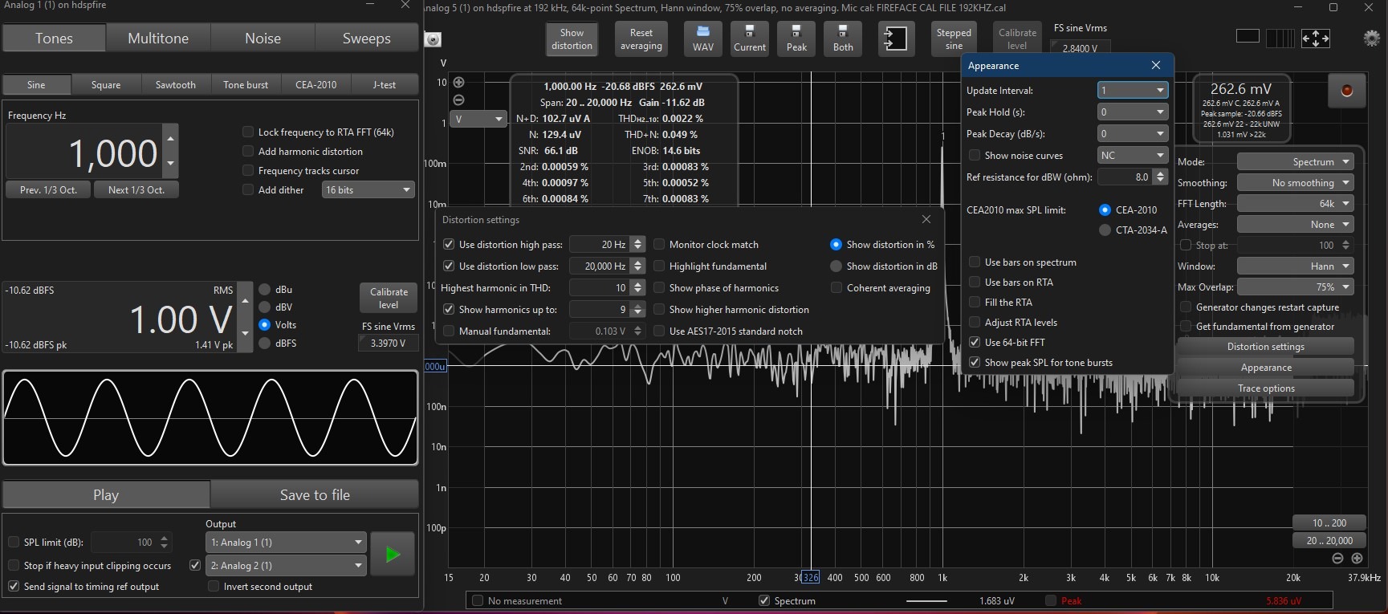1388x614 pixels.
Task: Choose CTA-2034-A SPL limit option
Action: (x=1105, y=230)
